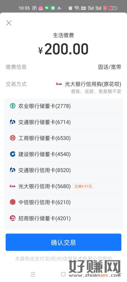The width and height of the screenshot is (127, 282).
Task: Expand 交易方式 光大银行信用购 selector
Action: (63, 87)
